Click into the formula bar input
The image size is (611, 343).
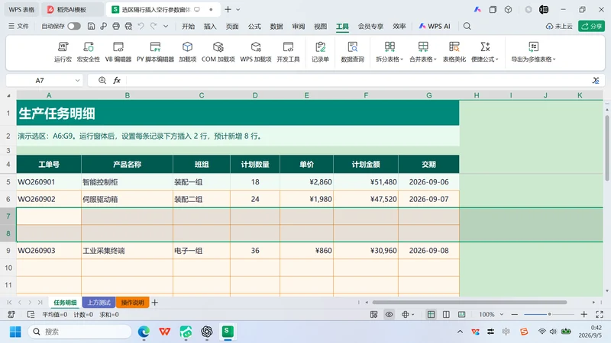click(357, 81)
